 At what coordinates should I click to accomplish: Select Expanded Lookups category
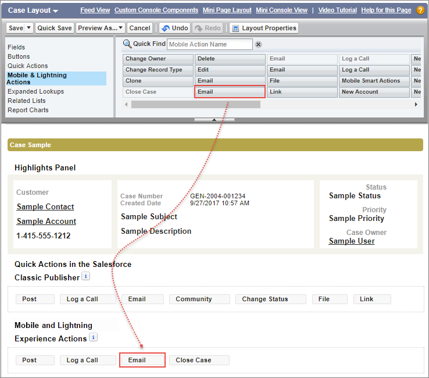click(35, 91)
